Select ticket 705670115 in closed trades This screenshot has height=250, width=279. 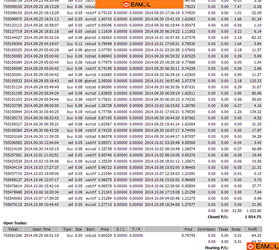point(13,205)
